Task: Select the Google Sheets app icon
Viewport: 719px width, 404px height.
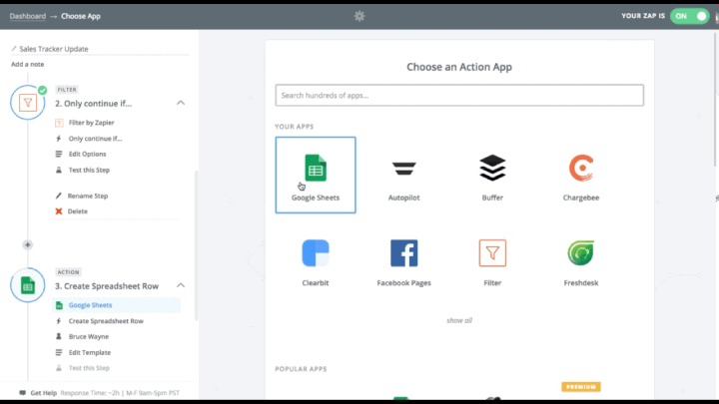Action: coord(316,169)
